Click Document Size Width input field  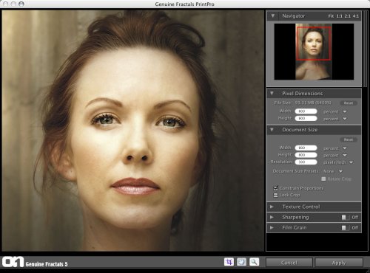click(306, 148)
